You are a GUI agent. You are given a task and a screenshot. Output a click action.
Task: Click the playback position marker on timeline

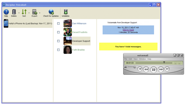[164, 62]
